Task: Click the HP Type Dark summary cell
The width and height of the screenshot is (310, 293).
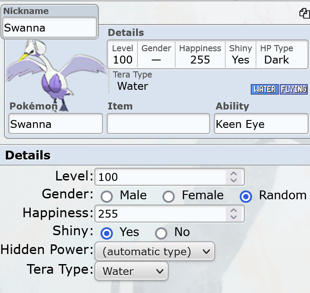Action: [x=277, y=55]
